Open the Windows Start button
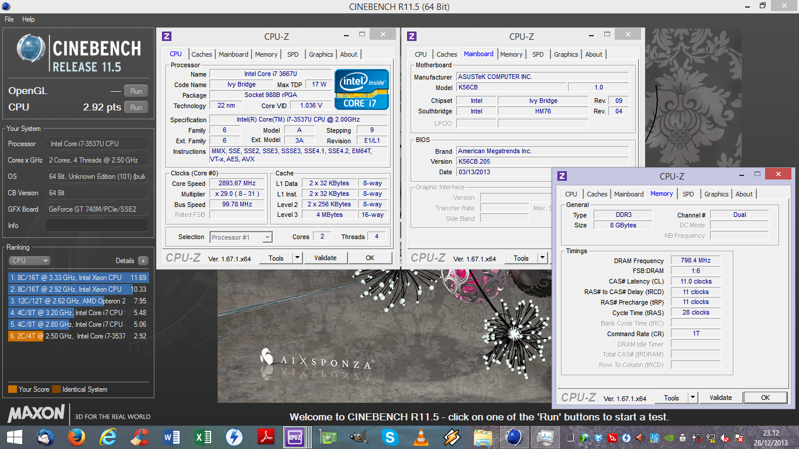Image resolution: width=799 pixels, height=449 pixels. [14, 437]
